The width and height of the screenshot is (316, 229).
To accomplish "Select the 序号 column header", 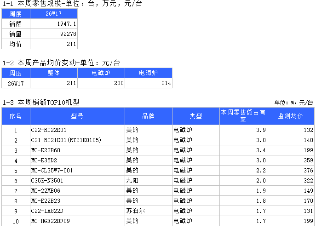I will 16,116.
